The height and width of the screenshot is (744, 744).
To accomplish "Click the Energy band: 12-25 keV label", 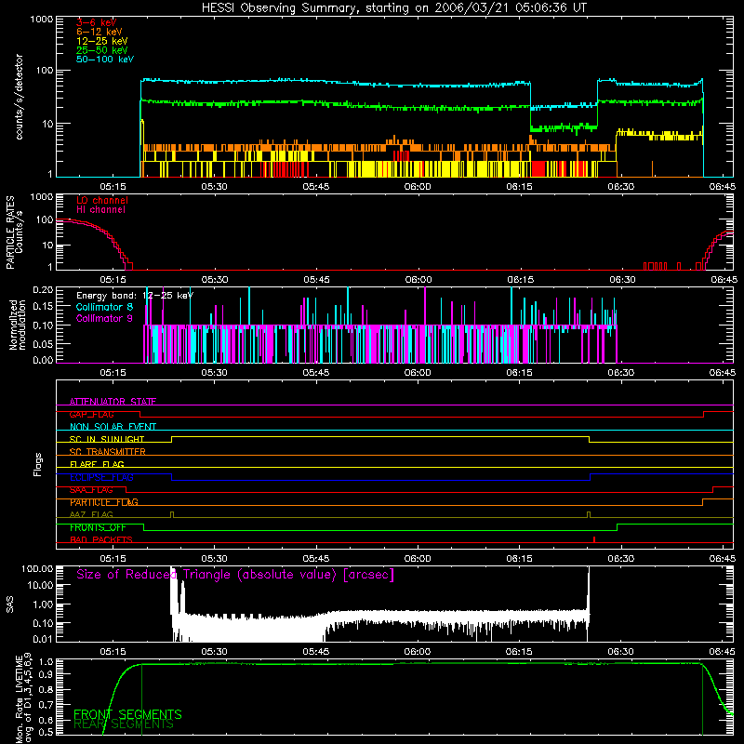I will (x=135, y=296).
